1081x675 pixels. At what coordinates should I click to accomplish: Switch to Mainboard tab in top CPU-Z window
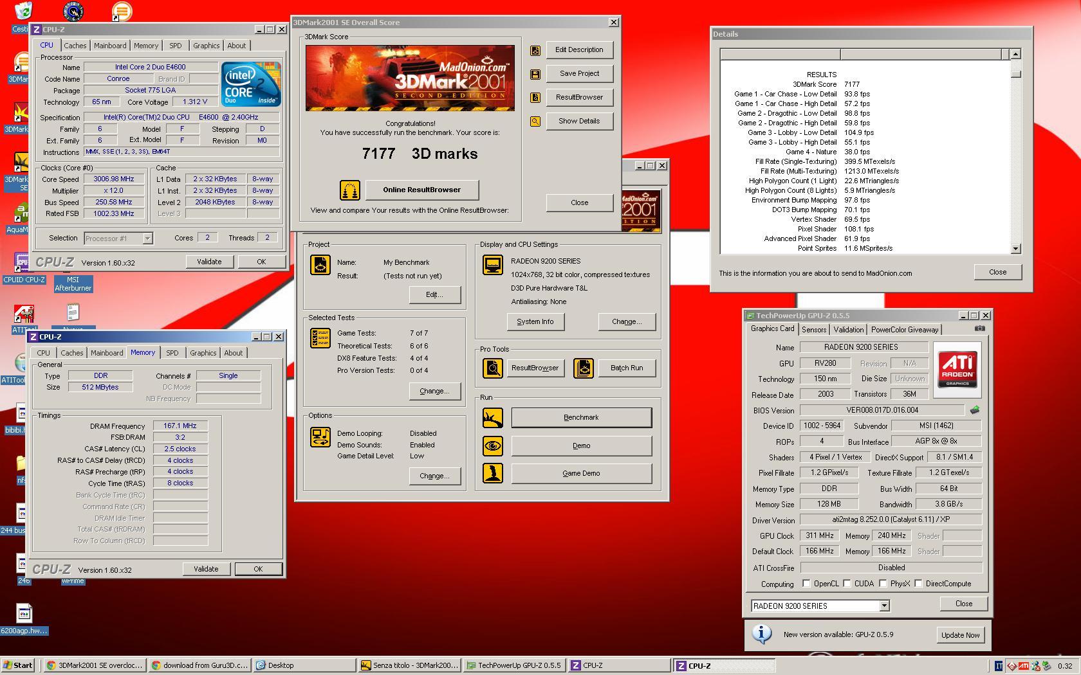110,46
